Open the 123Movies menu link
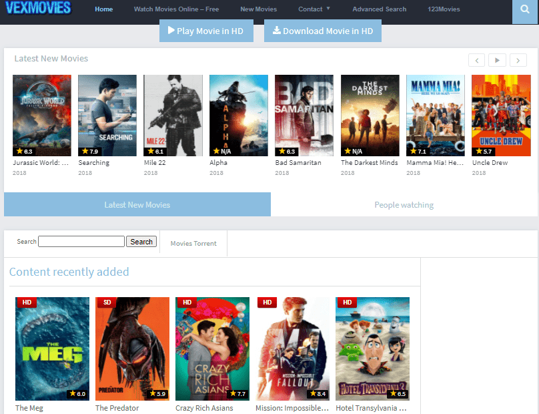Image resolution: width=539 pixels, height=414 pixels. coord(444,9)
